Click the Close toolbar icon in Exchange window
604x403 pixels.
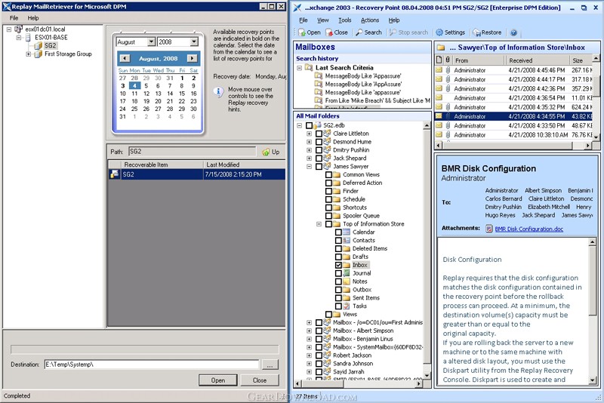[329, 32]
